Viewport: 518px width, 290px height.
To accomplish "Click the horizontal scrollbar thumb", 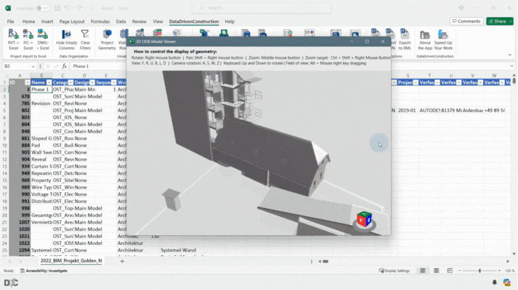I will (325, 261).
